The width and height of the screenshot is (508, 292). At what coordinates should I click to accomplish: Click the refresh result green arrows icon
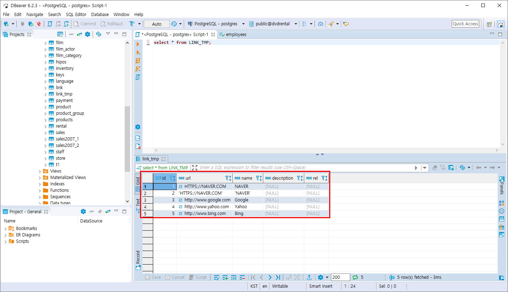[355, 277]
